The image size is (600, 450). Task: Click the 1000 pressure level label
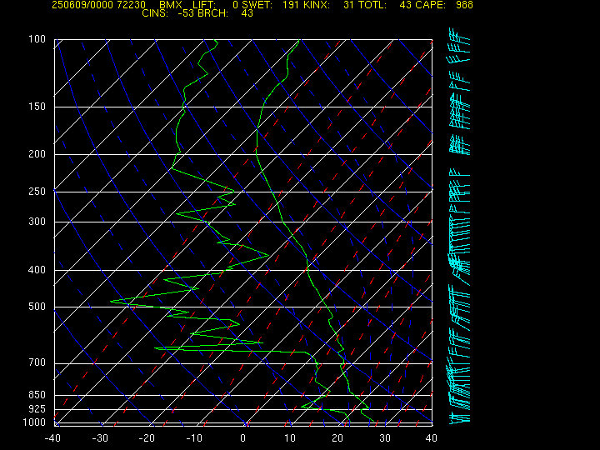coord(34,422)
